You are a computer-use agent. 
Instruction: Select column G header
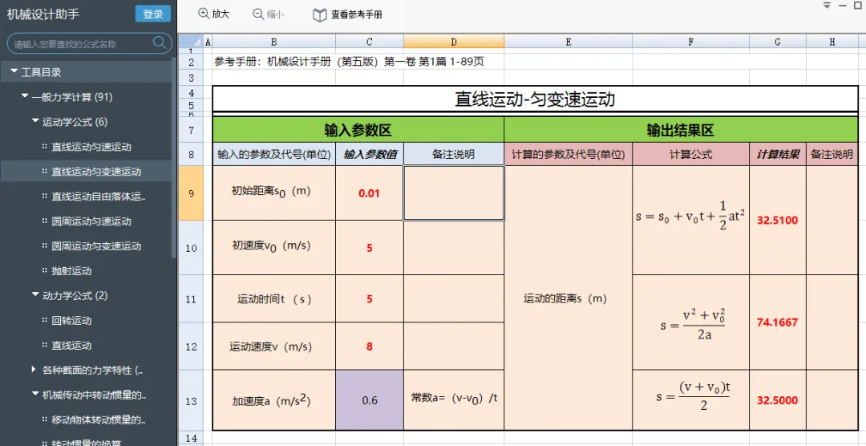click(778, 42)
